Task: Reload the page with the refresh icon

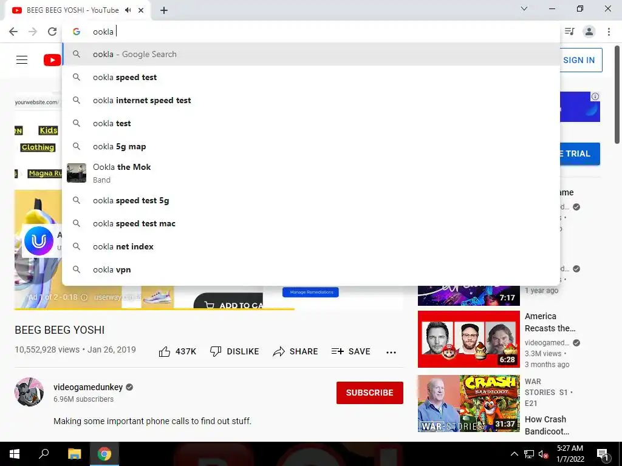Action: tap(52, 32)
